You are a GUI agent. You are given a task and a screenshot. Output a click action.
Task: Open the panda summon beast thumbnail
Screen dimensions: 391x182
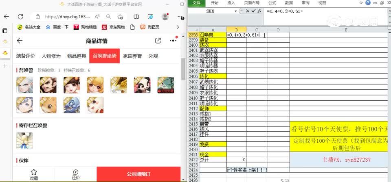pos(142,85)
